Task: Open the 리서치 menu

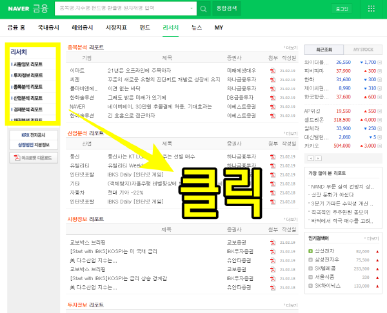Action: (170, 28)
